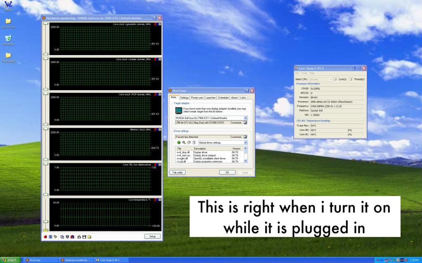Close the Core VID graph
The image size is (422, 263).
pos(160,165)
